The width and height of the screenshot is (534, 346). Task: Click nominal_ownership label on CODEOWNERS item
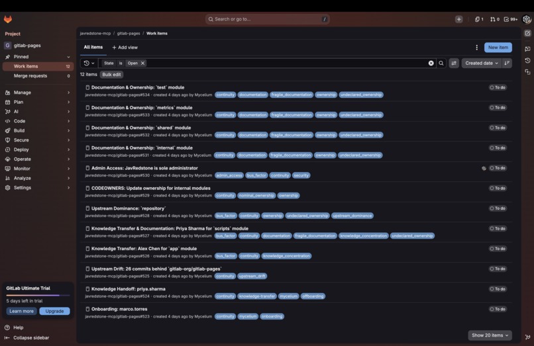[x=256, y=196]
